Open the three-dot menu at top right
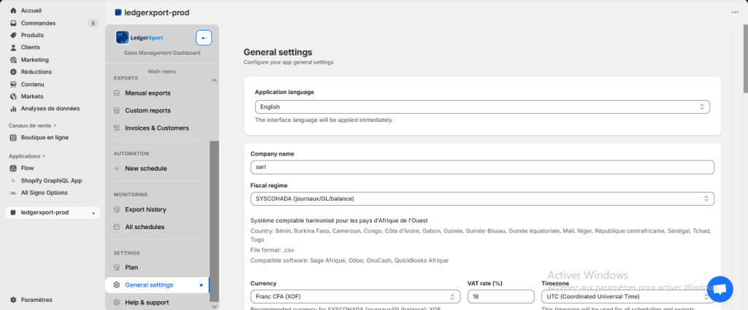748x310 pixels. 734,12
